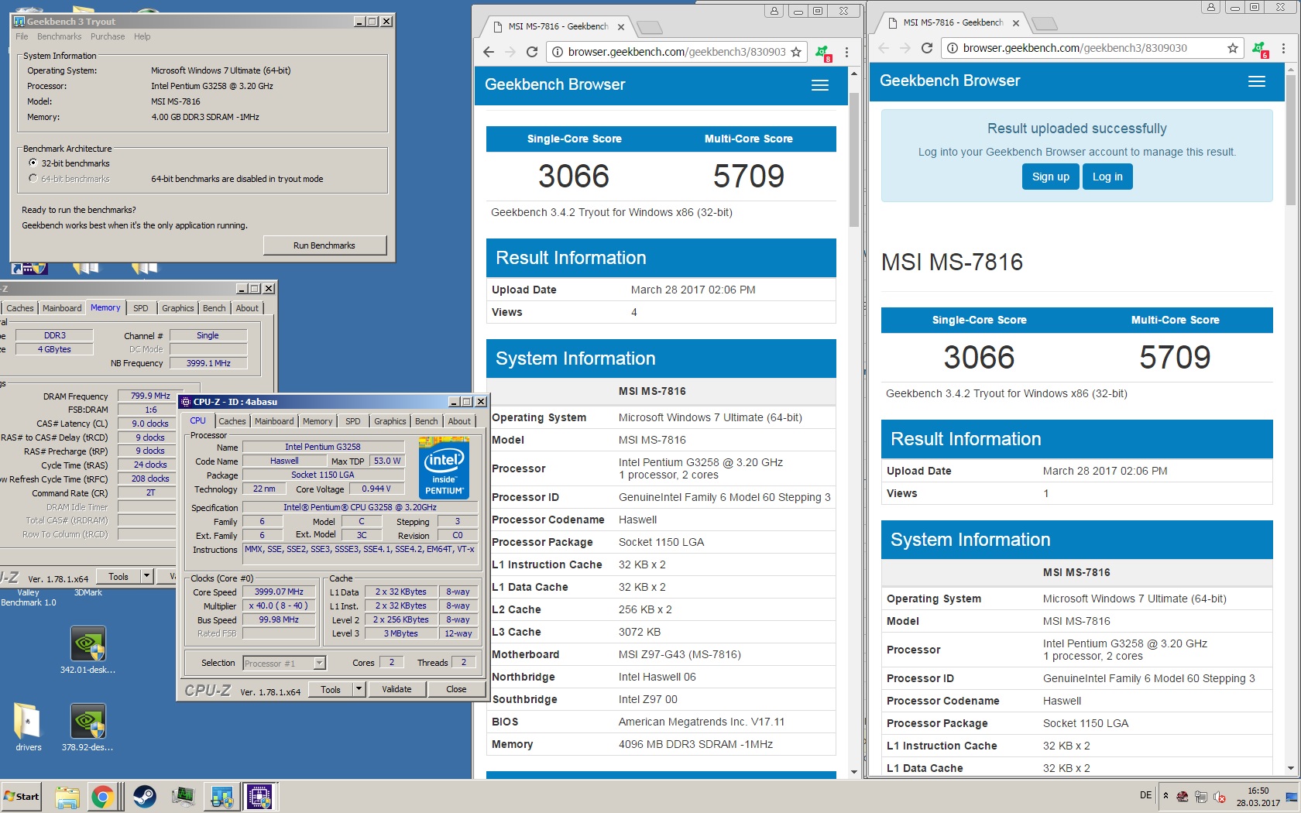Open new tab in right Chrome window
The width and height of the screenshot is (1301, 813).
point(1044,24)
